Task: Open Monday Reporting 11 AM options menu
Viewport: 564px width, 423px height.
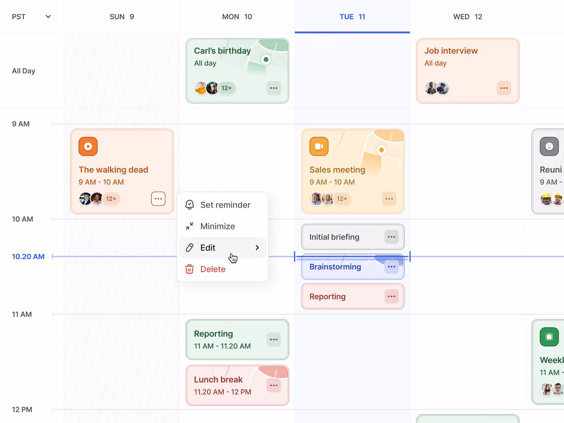Action: pyautogui.click(x=274, y=339)
